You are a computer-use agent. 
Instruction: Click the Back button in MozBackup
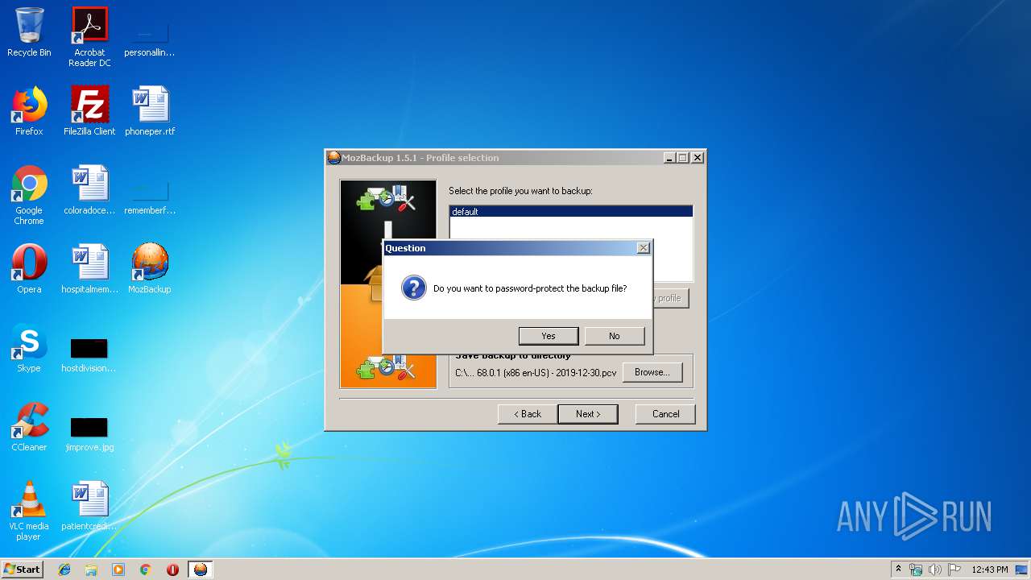click(528, 414)
